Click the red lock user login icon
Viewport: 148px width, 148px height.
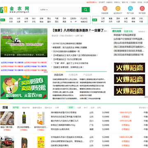click(142, 9)
